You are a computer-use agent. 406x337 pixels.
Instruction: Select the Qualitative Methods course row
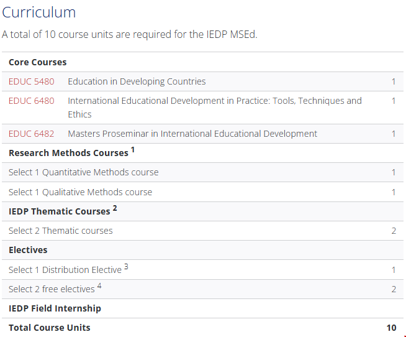pos(81,192)
